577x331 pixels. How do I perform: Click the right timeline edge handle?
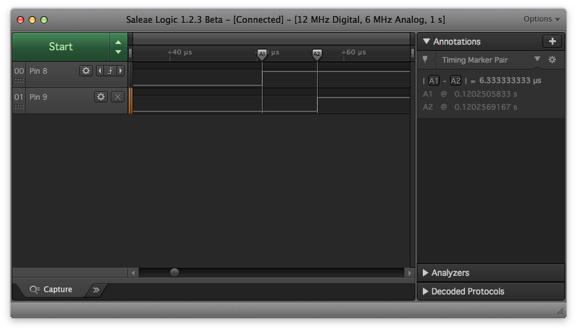[412, 53]
